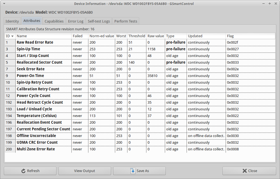Click flag value 0x002f
This screenshot has height=179, width=280.
tap(233, 42)
